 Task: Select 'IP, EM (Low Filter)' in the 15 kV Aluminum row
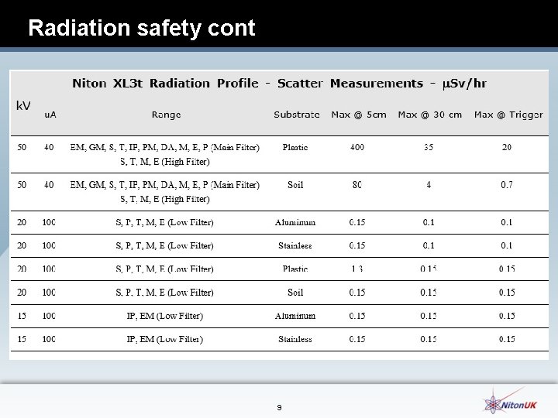pos(165,316)
